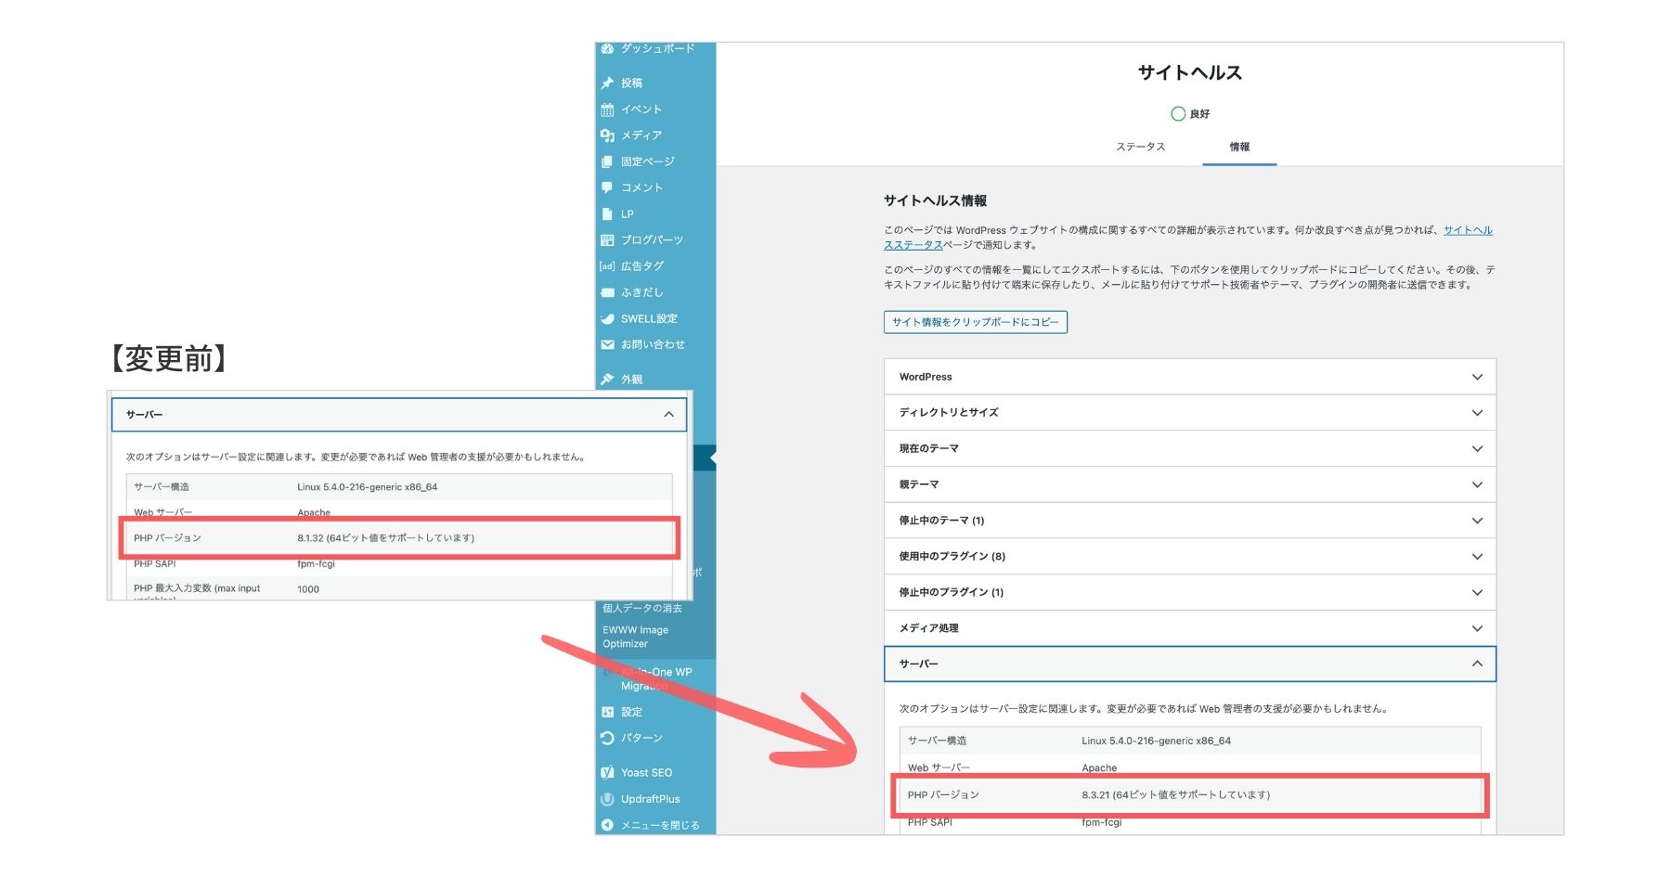Click the サイトヘルス情報 heading

pos(935,200)
